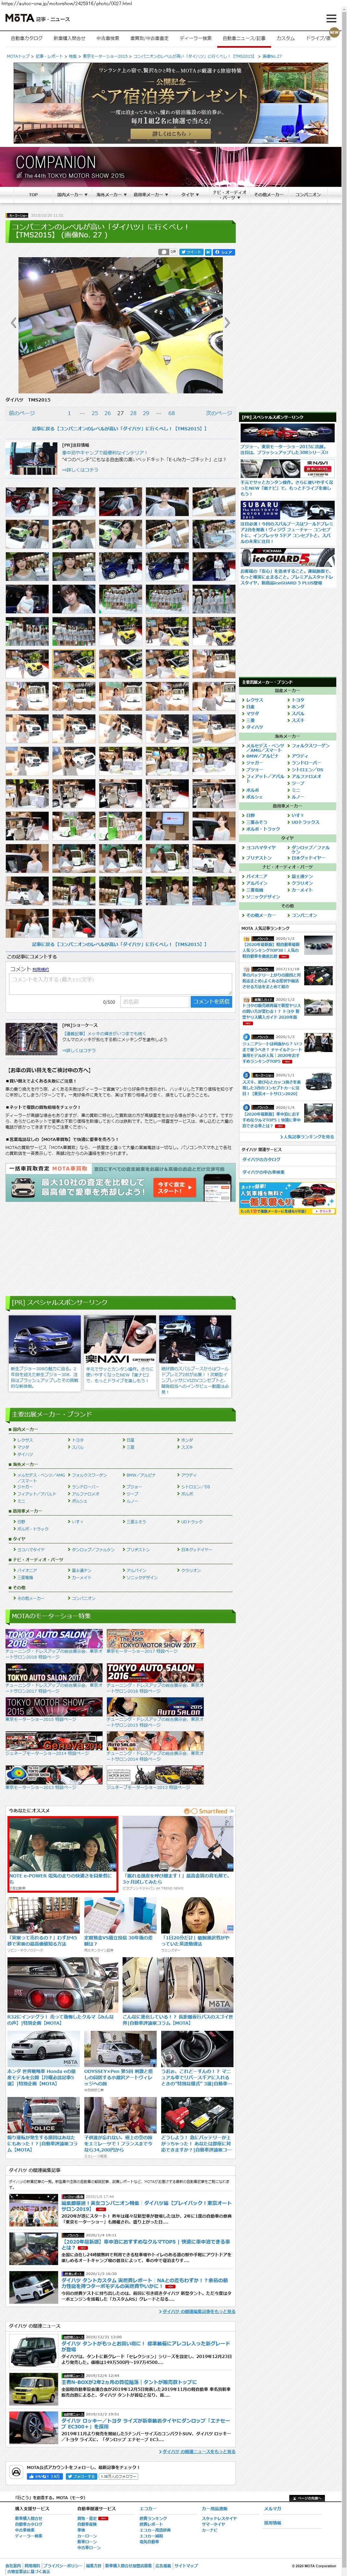The image size is (347, 2576).
Task: Go to next photo with right arrow
Action: [x=227, y=322]
